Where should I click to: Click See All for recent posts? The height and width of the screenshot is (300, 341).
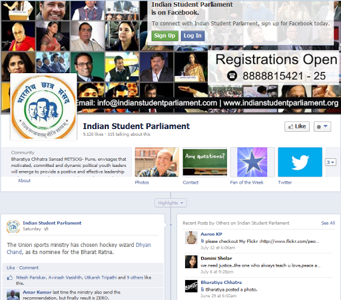coord(328,223)
